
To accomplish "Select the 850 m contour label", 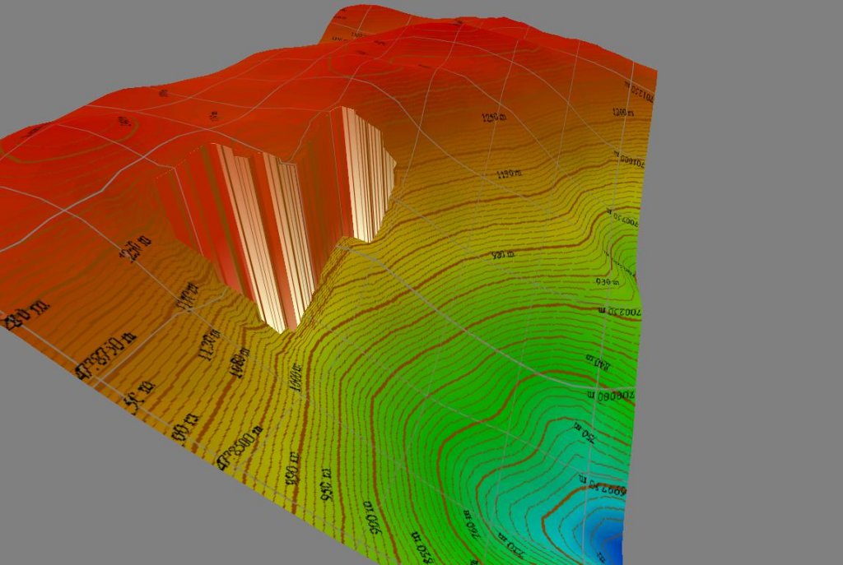I will (423, 549).
